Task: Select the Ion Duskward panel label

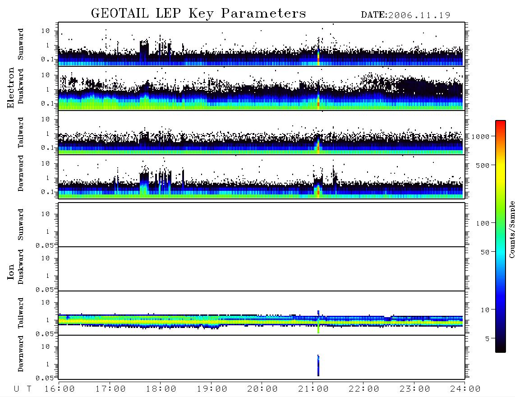Action: 21,267
